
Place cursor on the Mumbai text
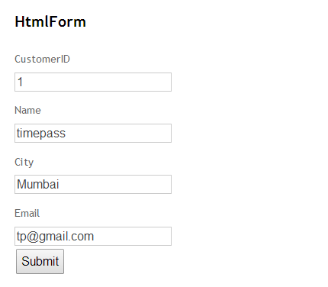point(38,184)
